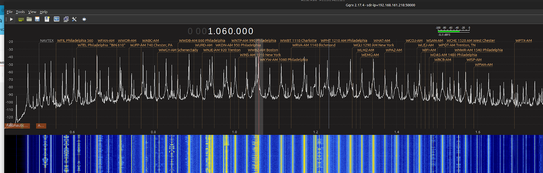Click the WBCB-AM bookmark label

[x=443, y=60]
